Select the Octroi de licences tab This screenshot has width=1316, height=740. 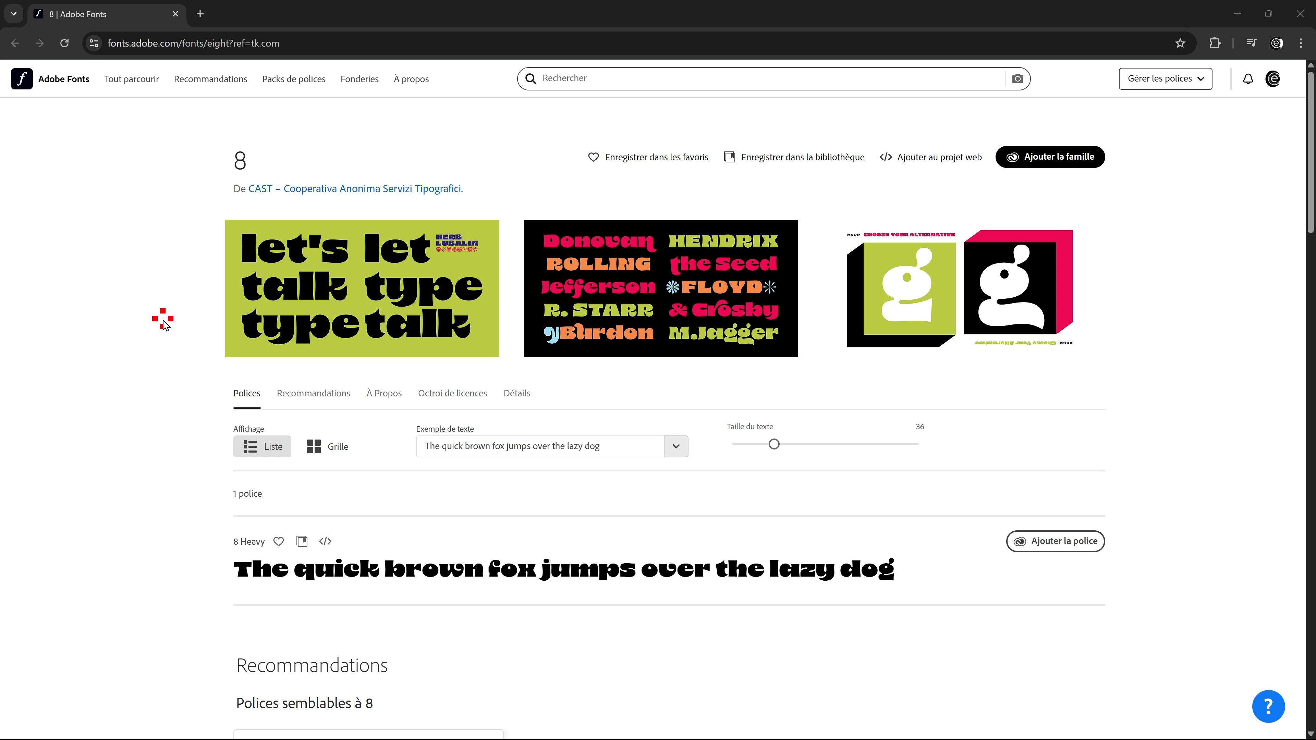(x=453, y=393)
